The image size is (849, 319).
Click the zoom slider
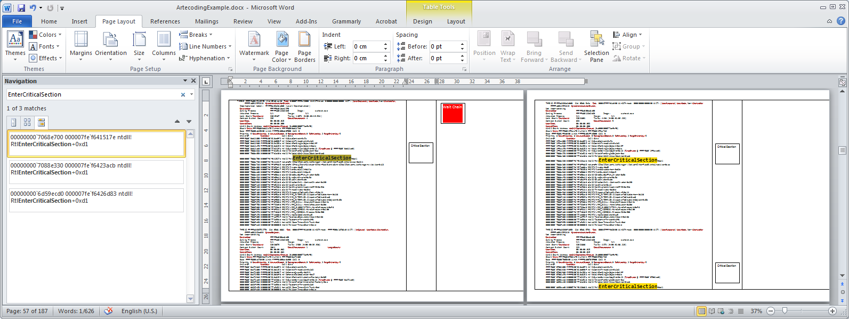tap(785, 312)
